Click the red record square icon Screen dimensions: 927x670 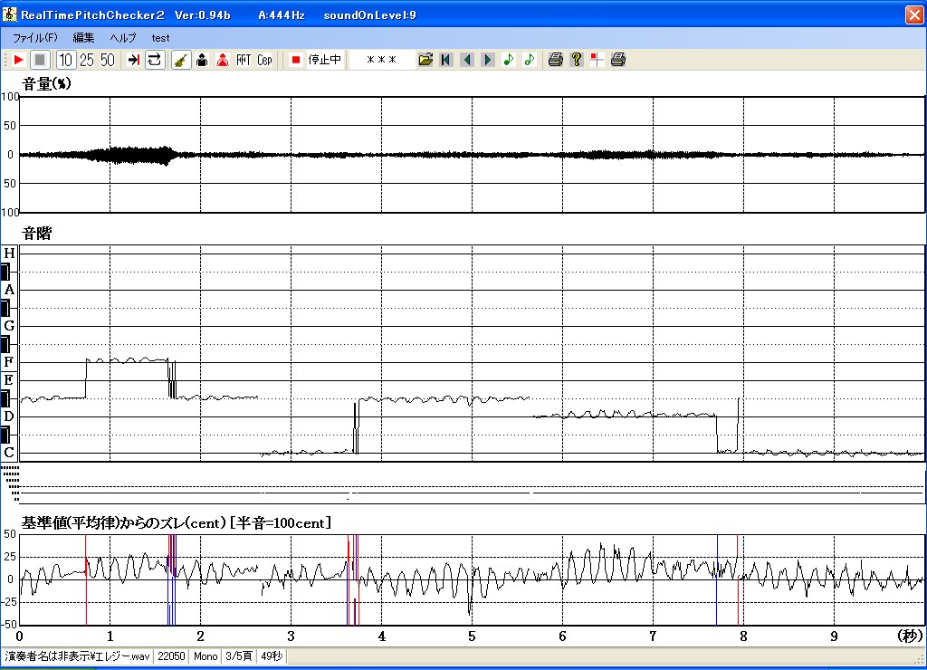click(x=296, y=60)
